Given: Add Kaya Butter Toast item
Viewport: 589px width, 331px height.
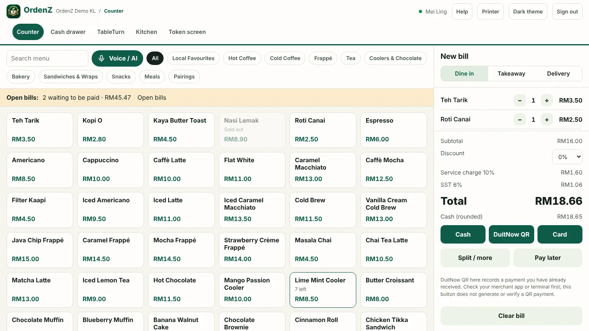Looking at the screenshot, I should click(181, 130).
